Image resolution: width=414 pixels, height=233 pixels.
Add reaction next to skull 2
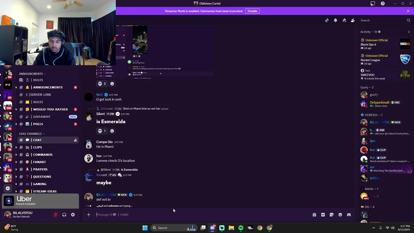coord(112,83)
